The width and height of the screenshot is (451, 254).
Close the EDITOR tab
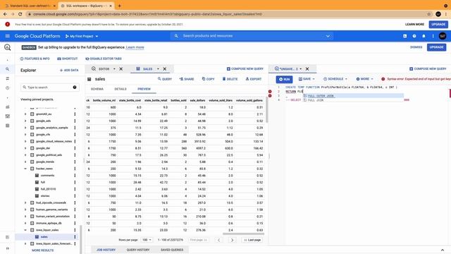[121, 69]
